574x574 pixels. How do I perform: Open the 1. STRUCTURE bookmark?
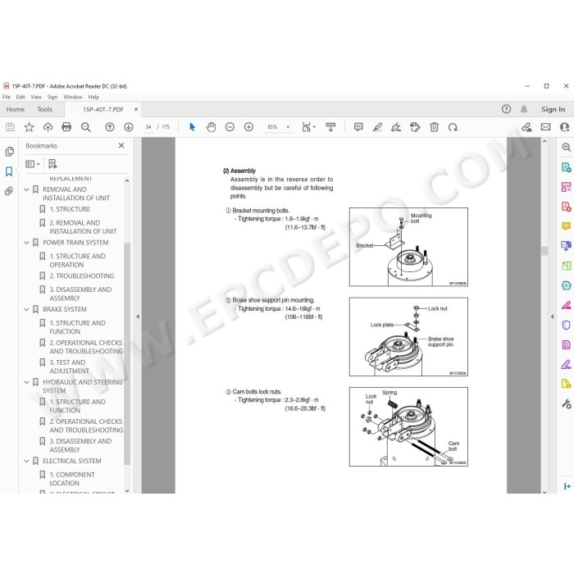point(70,209)
